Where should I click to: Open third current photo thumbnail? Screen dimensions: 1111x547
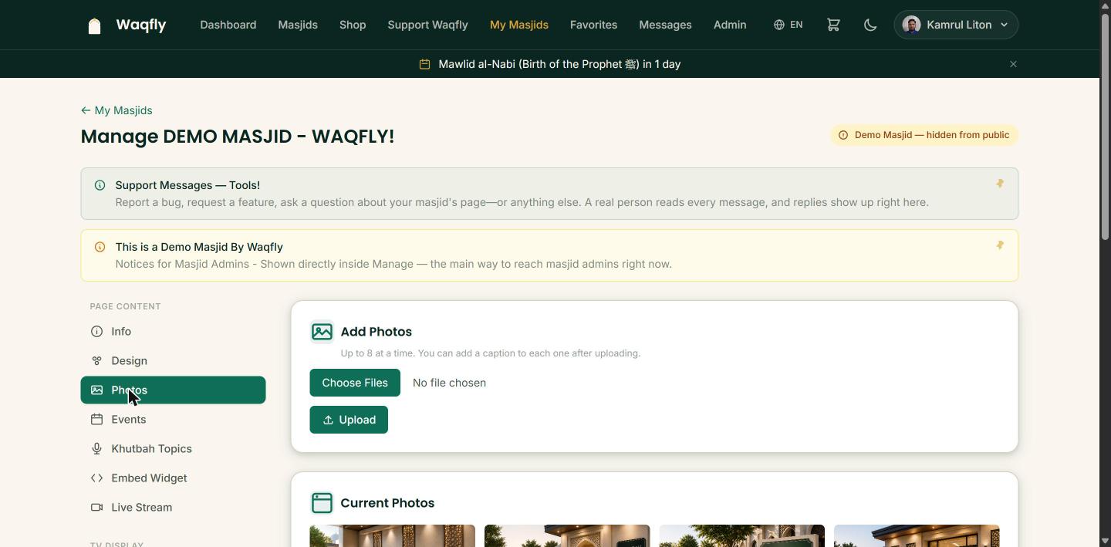(x=741, y=535)
